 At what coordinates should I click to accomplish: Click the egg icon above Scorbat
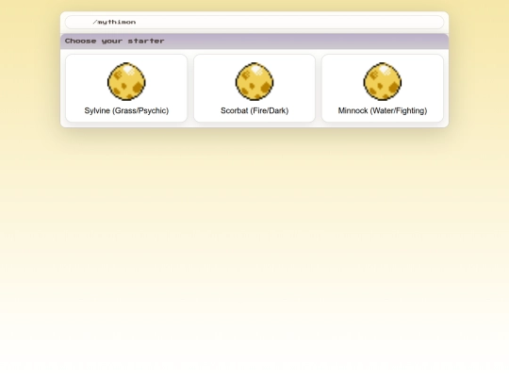click(254, 81)
